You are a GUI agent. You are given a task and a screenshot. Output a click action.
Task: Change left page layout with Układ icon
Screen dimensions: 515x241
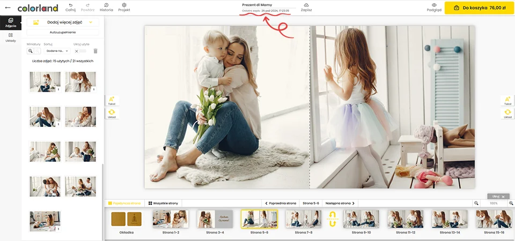(112, 114)
